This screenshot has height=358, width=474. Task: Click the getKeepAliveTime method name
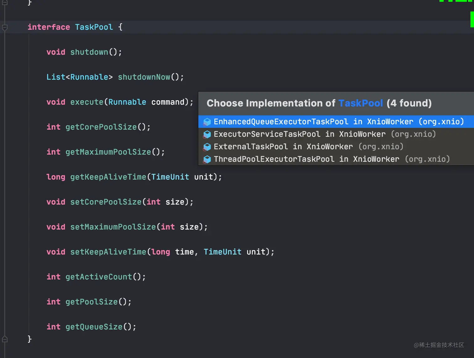[108, 177]
